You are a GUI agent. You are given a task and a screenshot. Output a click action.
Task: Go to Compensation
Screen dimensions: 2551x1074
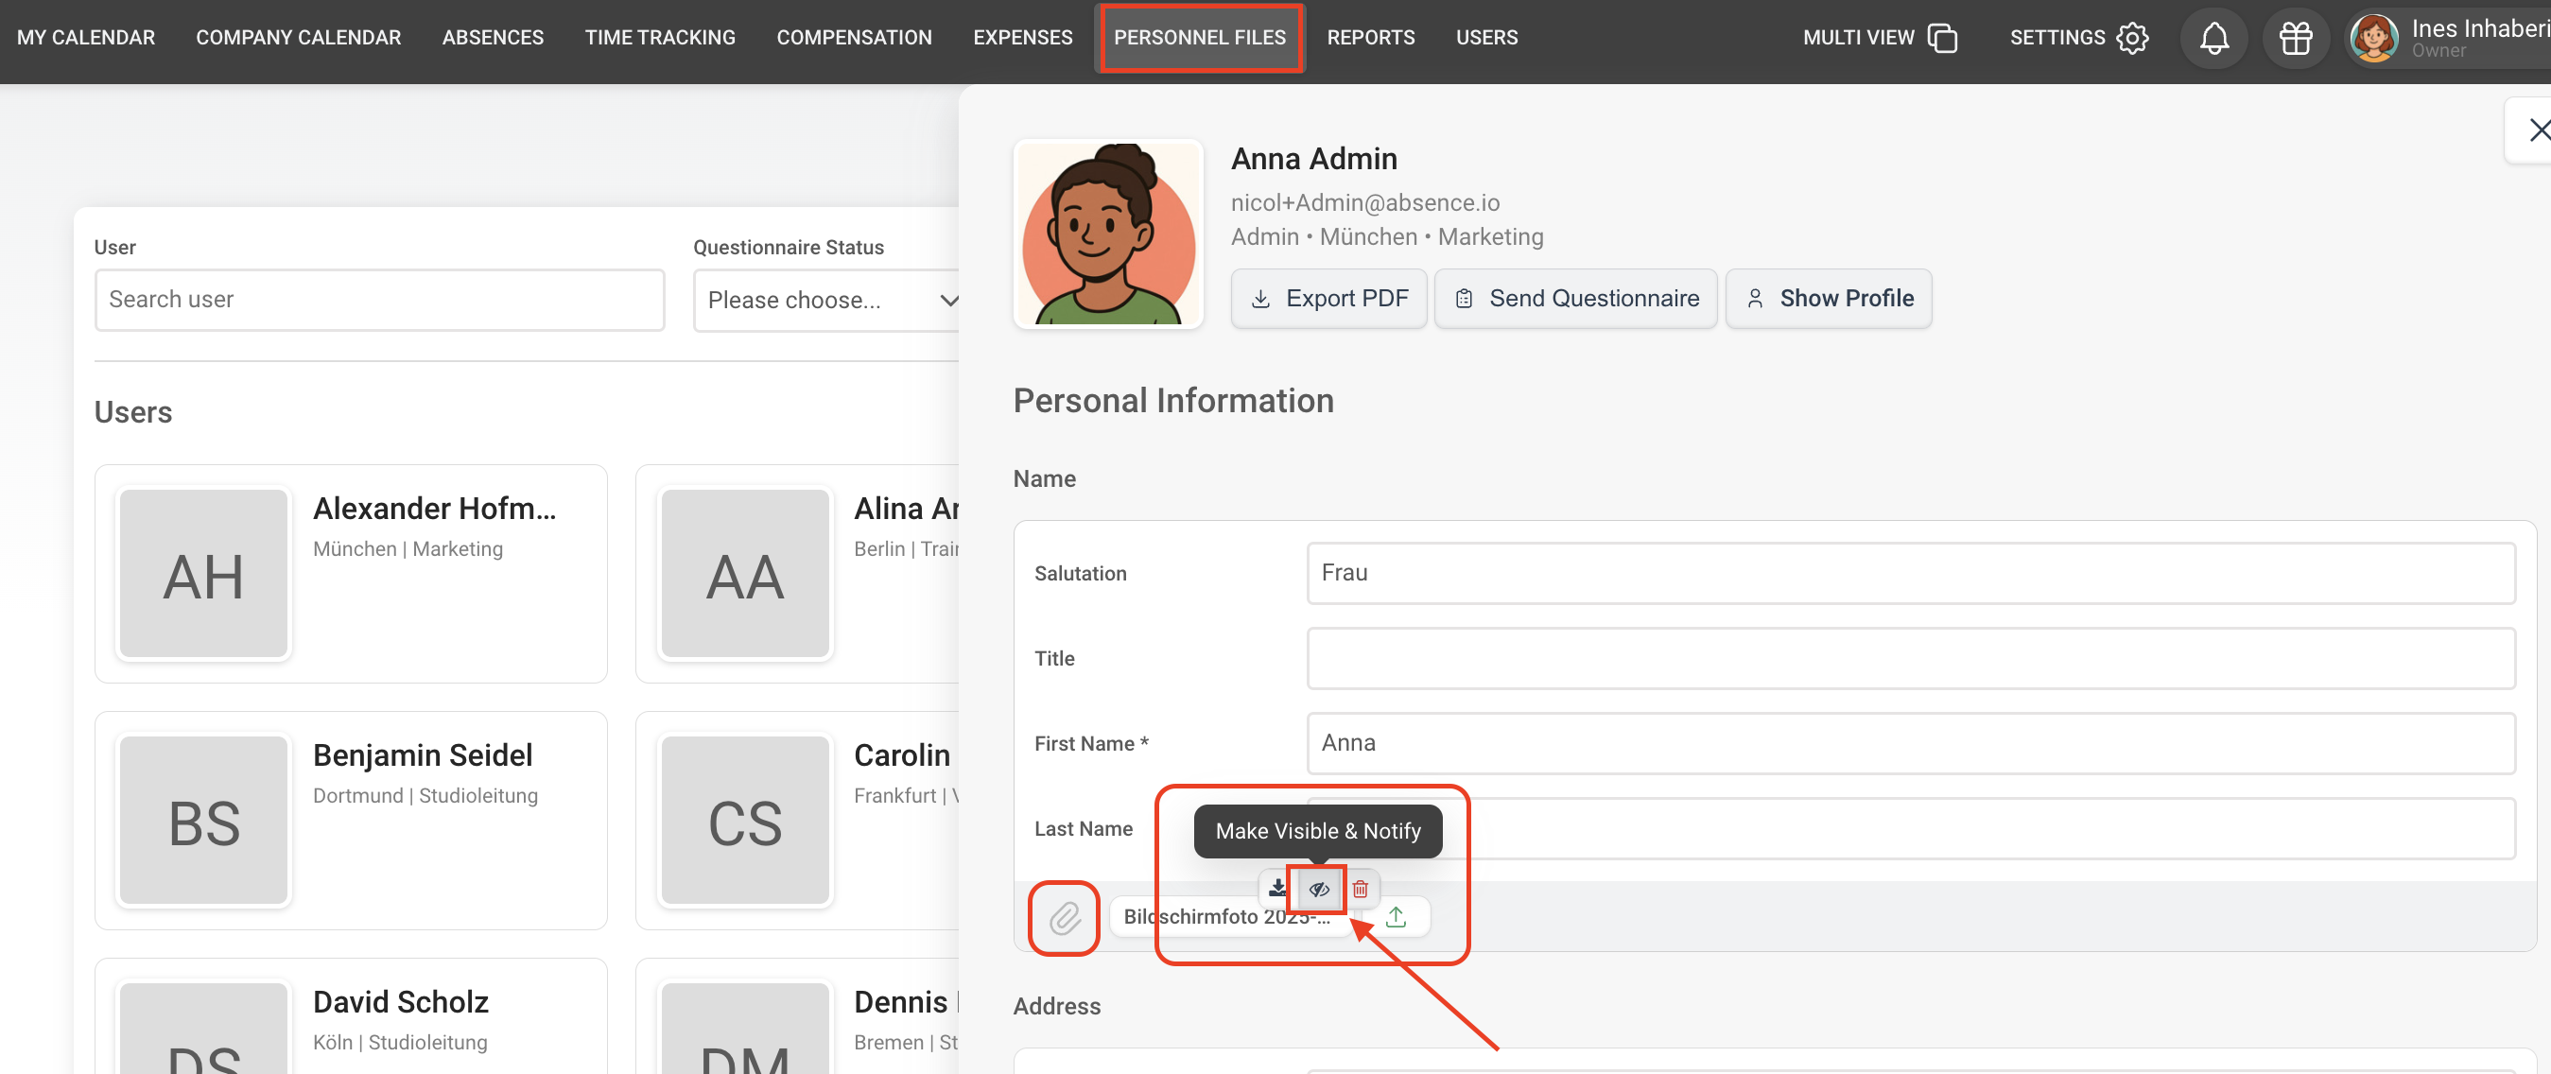[854, 38]
